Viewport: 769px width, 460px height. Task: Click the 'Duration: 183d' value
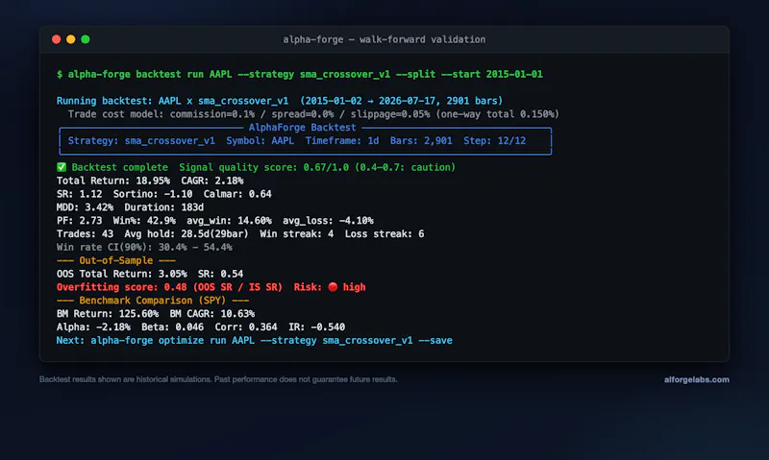(163, 207)
